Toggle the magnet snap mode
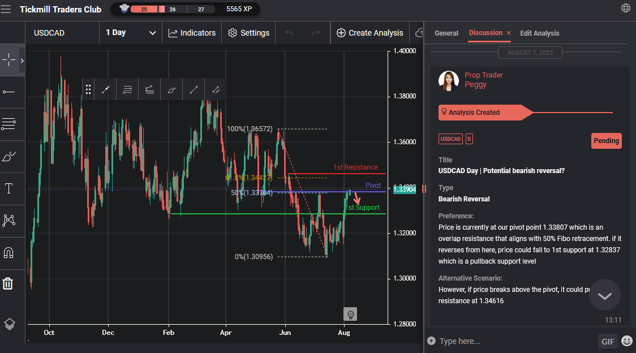 (x=8, y=253)
